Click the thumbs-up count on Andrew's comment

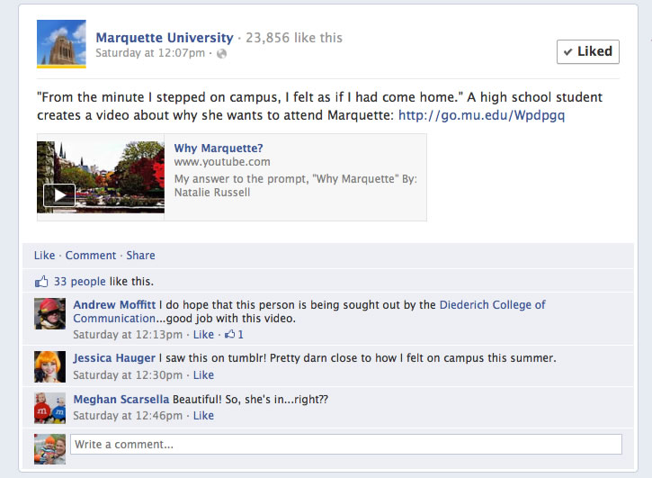(x=234, y=334)
